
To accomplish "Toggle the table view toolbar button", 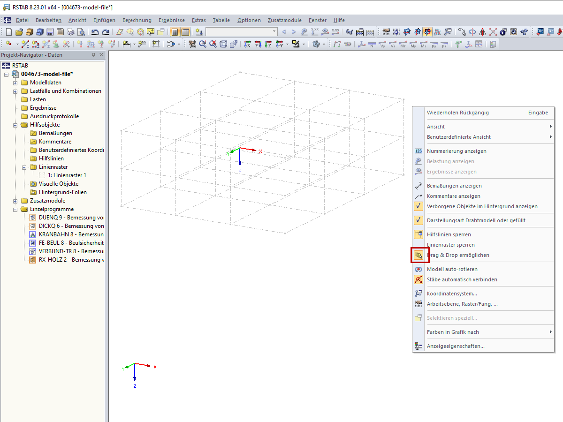I will [185, 32].
